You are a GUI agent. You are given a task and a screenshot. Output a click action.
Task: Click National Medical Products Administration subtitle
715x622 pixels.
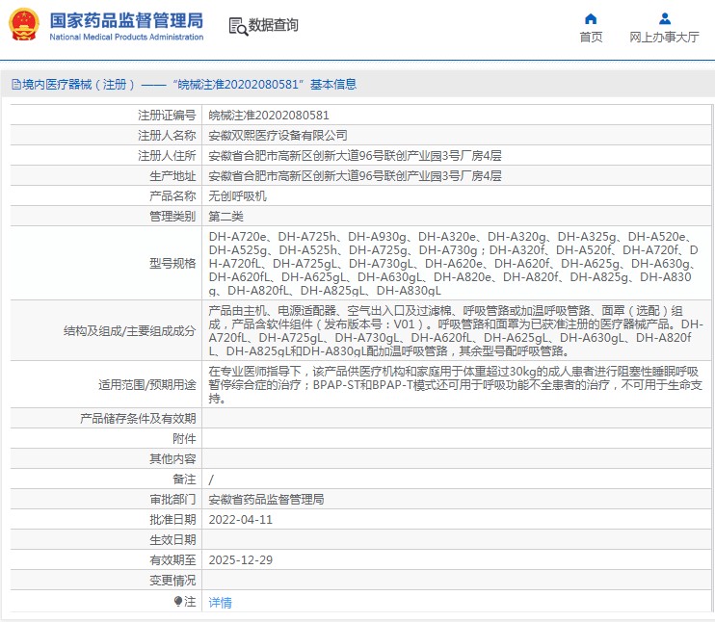coord(126,37)
